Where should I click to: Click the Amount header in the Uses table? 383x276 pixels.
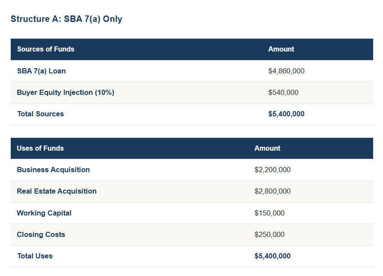pyautogui.click(x=267, y=148)
